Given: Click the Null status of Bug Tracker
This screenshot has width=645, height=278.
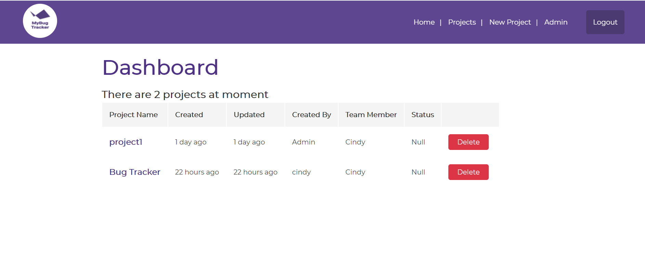Looking at the screenshot, I should [418, 172].
